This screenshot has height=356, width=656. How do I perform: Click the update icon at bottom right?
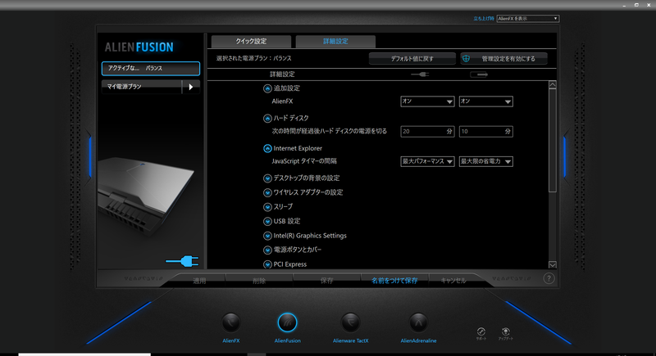pyautogui.click(x=505, y=331)
